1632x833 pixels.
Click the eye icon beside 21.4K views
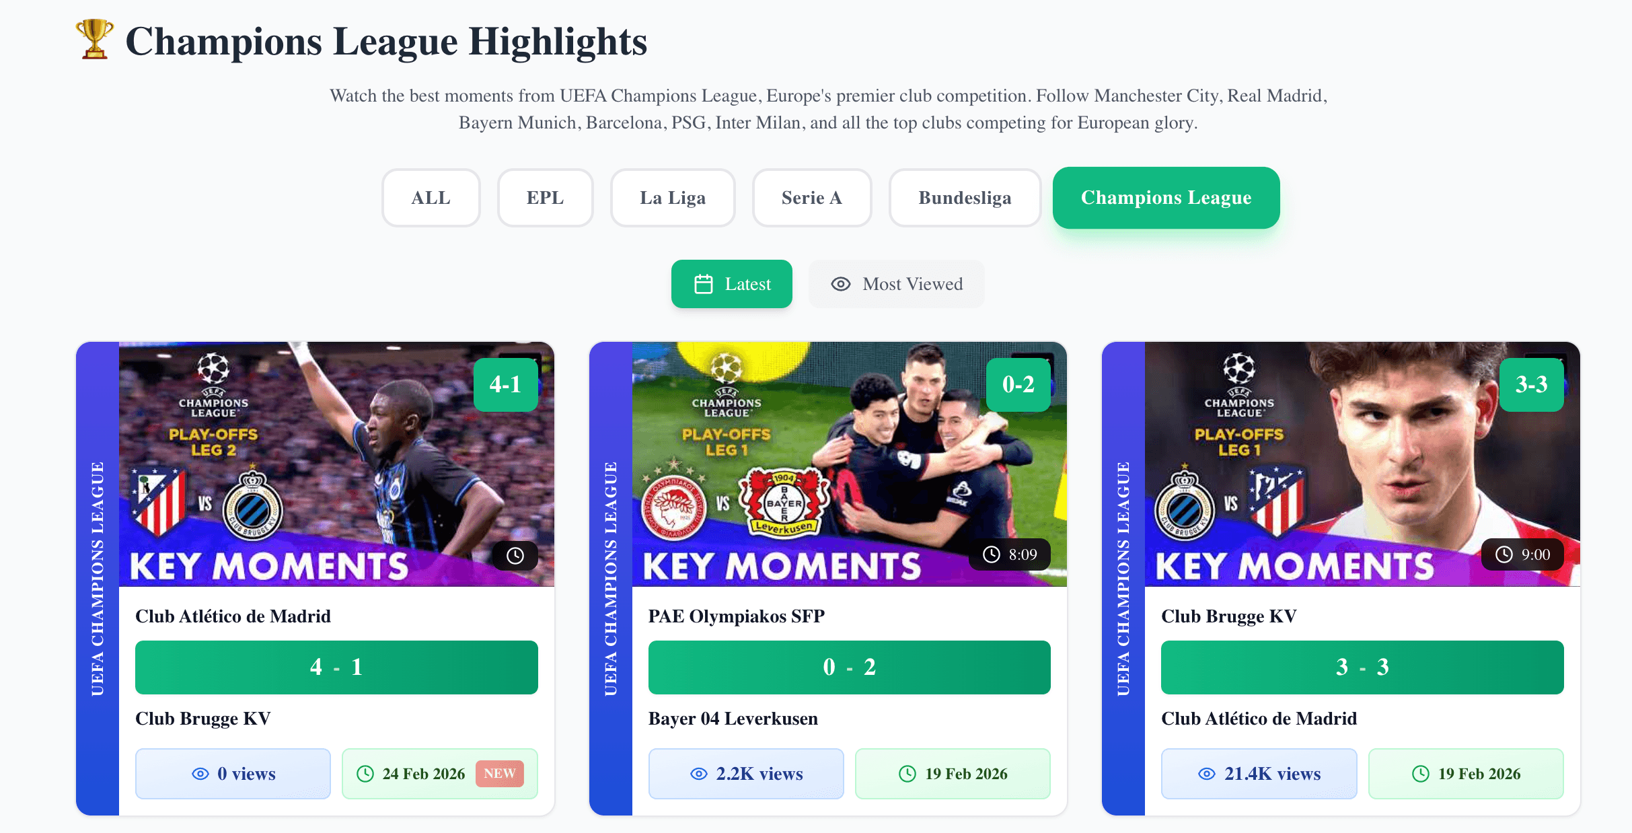coord(1207,774)
